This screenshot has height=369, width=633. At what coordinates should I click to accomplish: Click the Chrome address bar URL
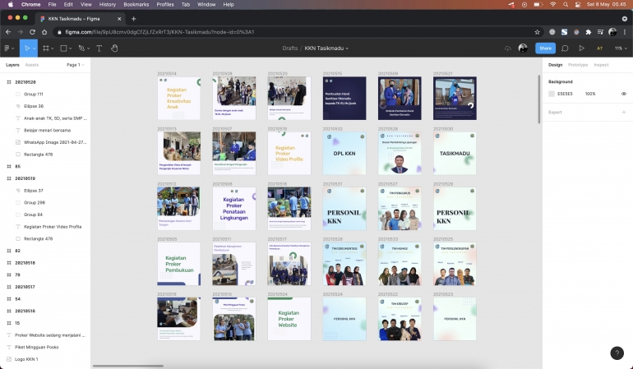[x=159, y=32]
